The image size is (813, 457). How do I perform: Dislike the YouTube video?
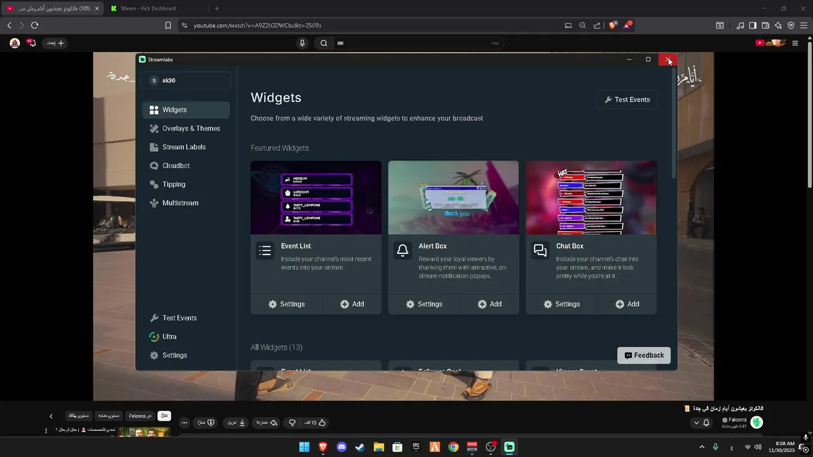293,423
